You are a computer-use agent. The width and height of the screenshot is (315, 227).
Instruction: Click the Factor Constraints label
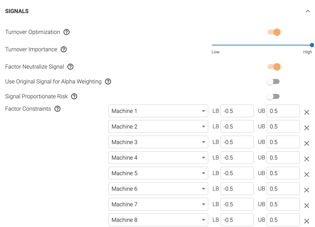point(28,109)
